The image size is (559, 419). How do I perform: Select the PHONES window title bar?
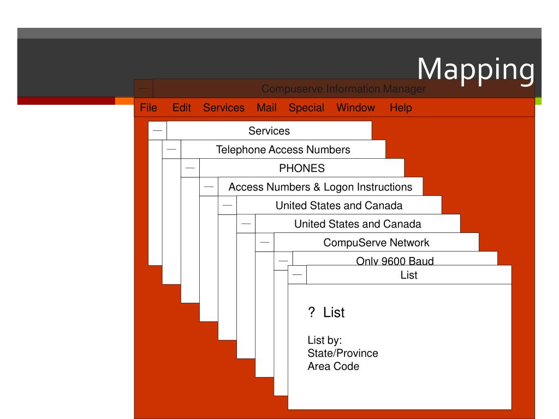click(301, 168)
